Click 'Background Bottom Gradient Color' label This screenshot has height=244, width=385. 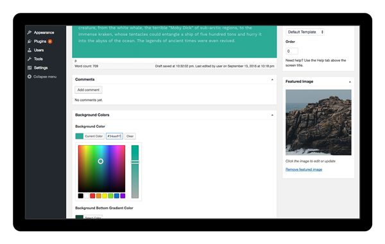pyautogui.click(x=104, y=208)
